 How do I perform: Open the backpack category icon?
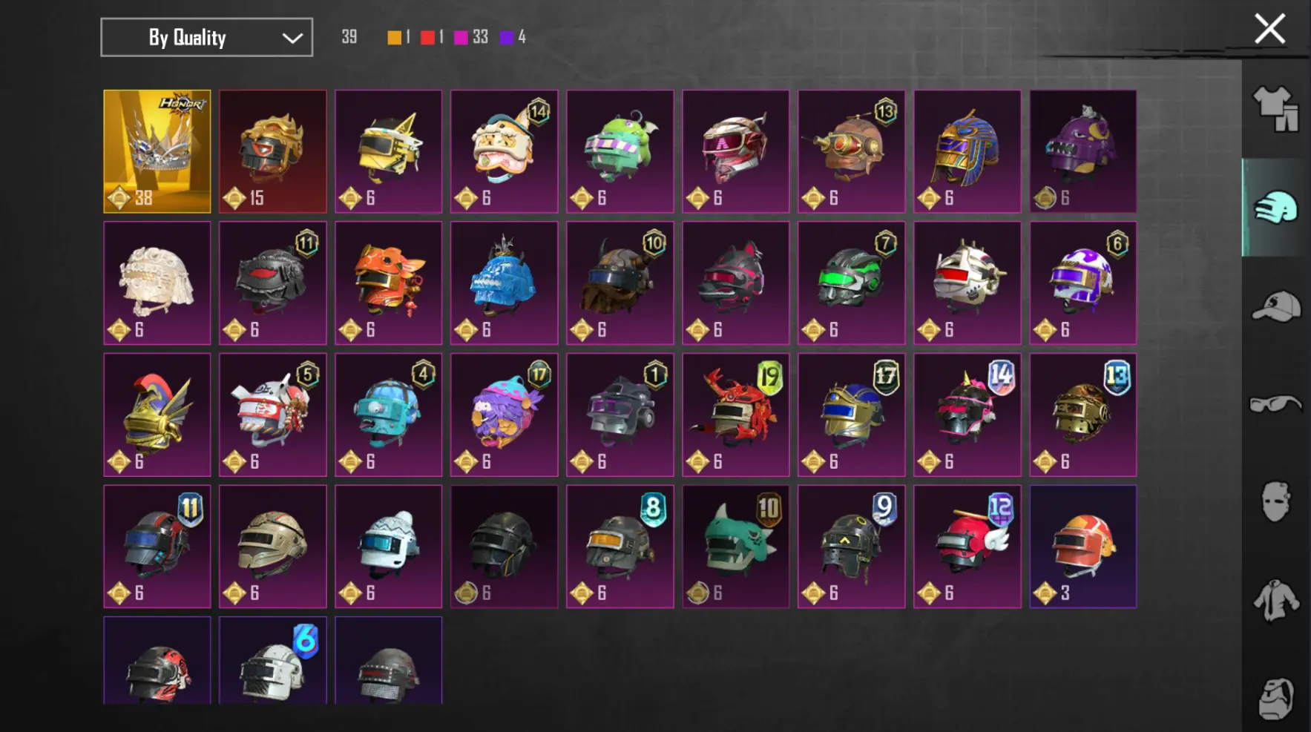1276,698
